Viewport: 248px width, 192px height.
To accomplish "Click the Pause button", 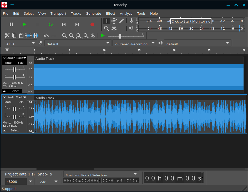I will [x=11, y=24].
